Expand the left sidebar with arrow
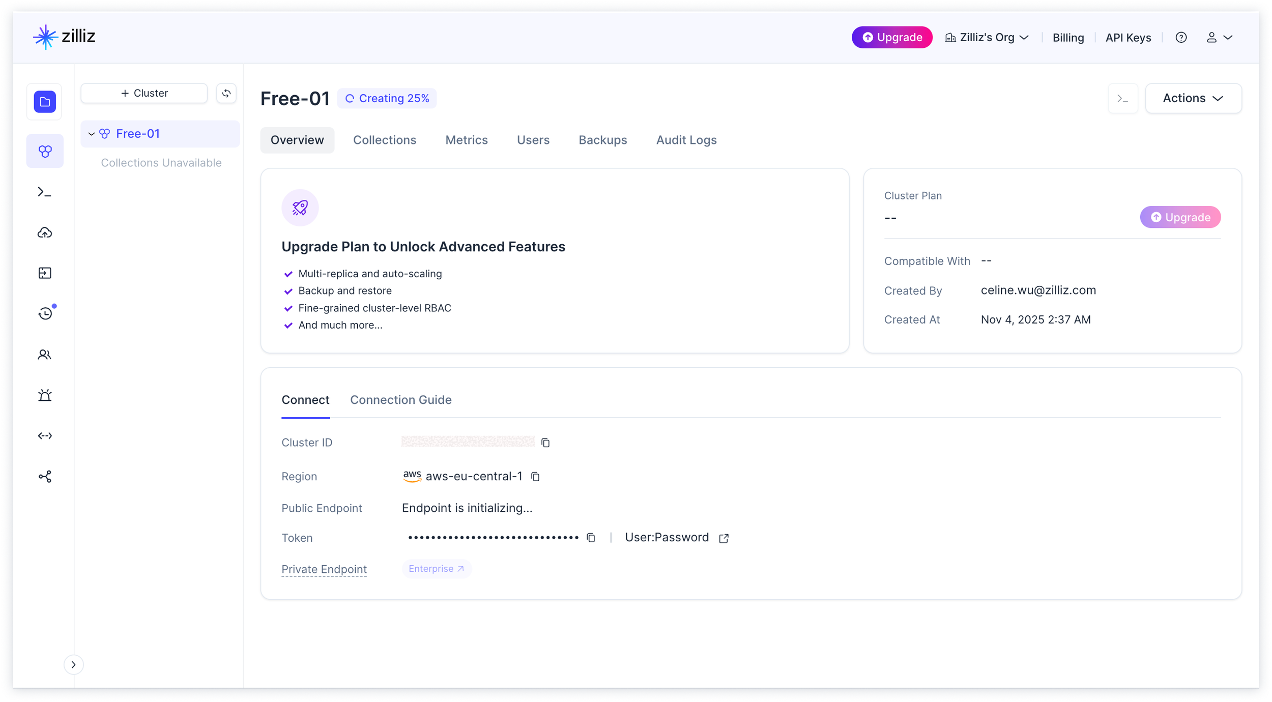 coord(74,664)
